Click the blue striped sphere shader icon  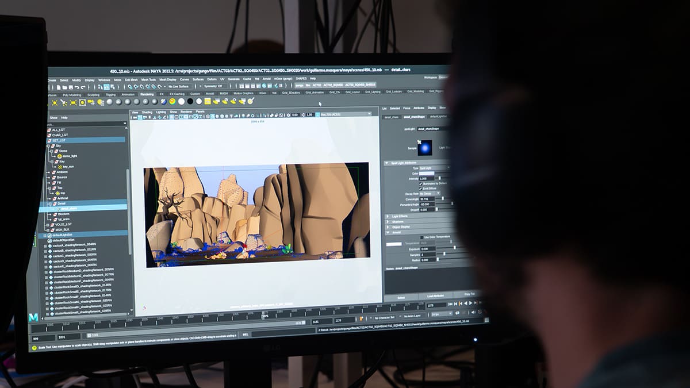tap(163, 102)
